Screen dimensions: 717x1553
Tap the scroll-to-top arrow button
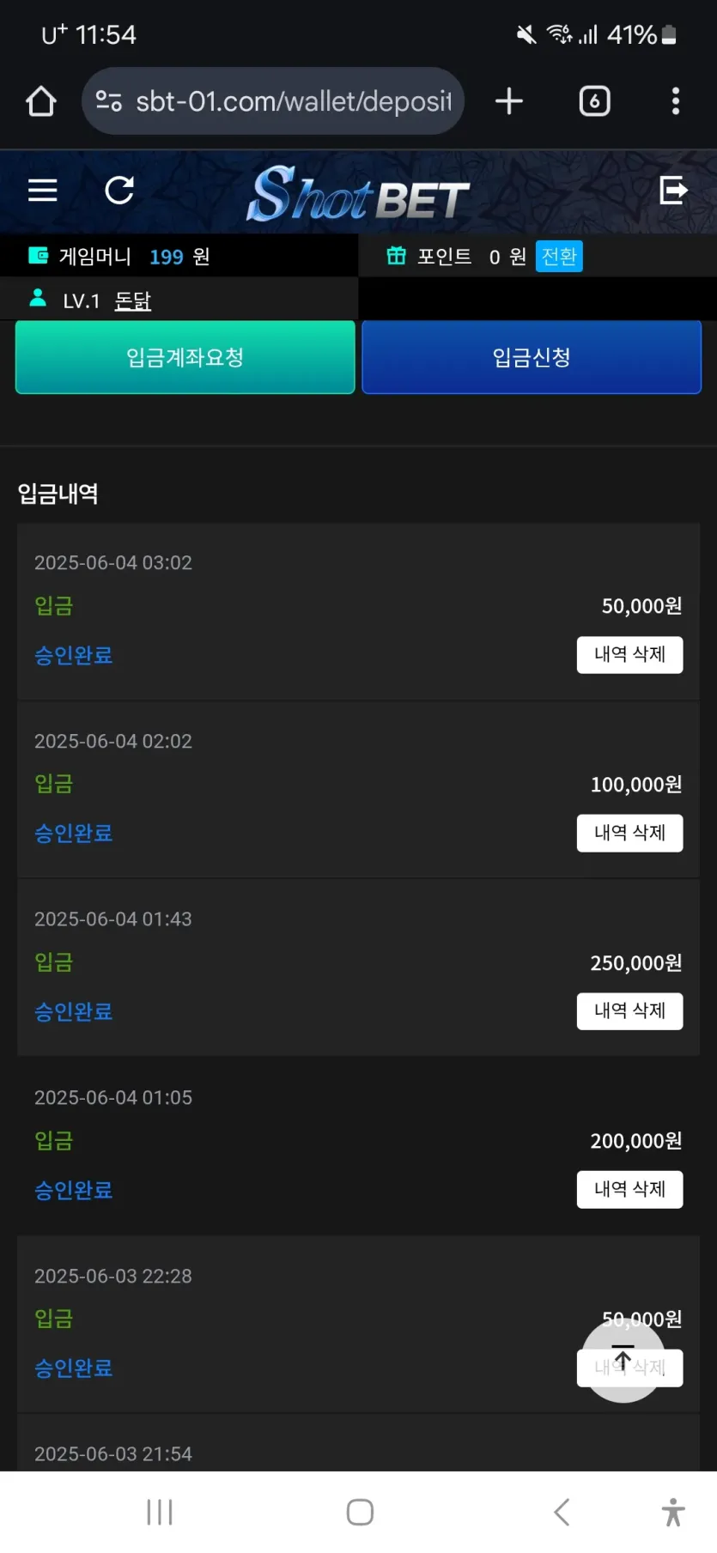click(623, 1361)
